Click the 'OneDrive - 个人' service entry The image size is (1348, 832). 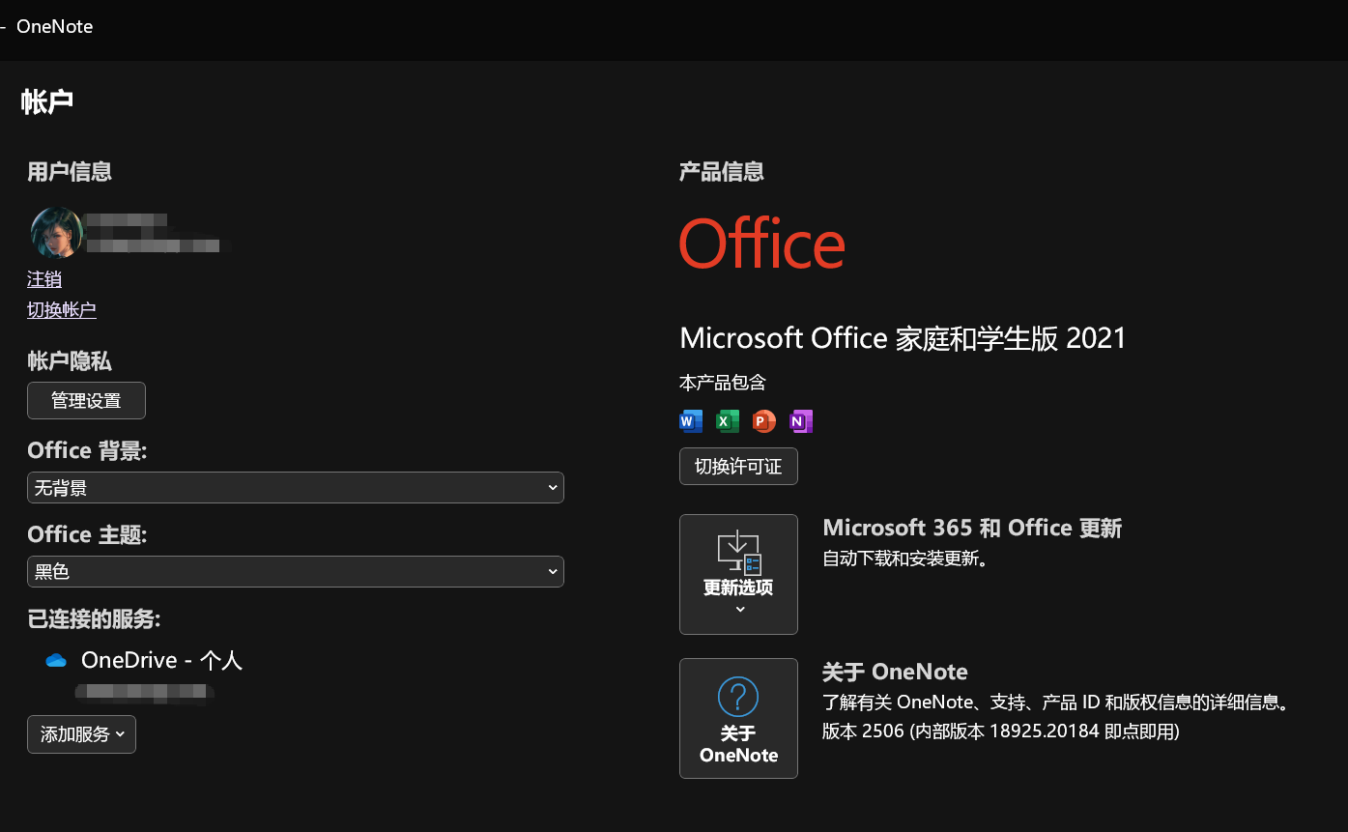(161, 660)
